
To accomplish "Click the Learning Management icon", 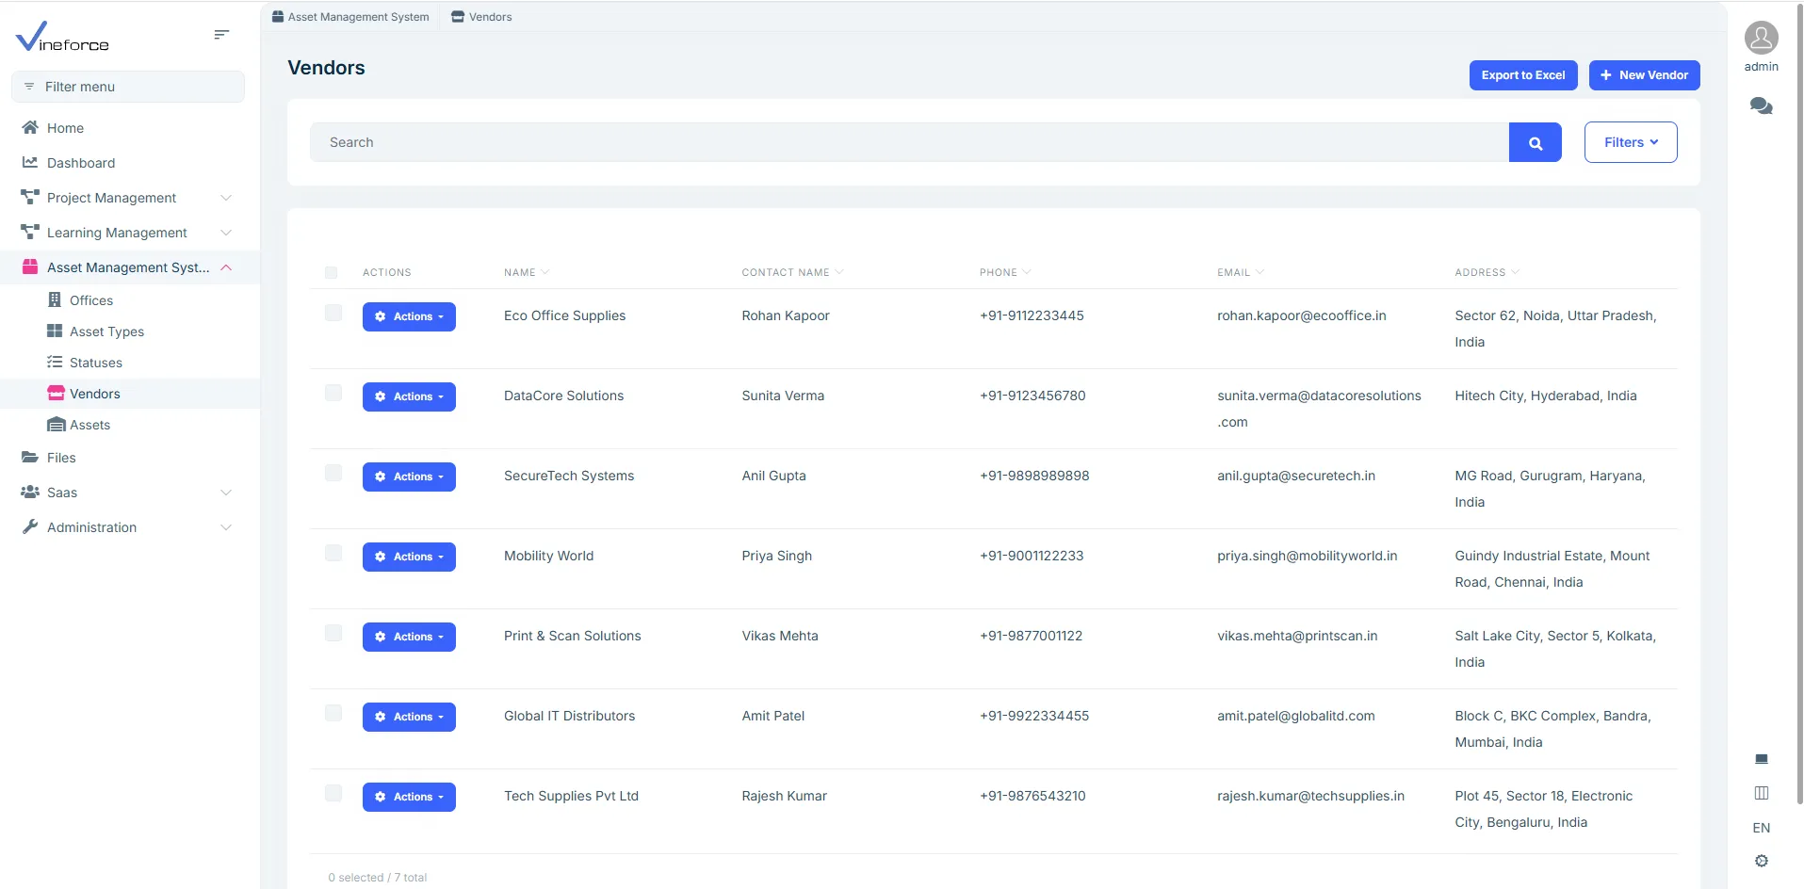I will [x=30, y=232].
